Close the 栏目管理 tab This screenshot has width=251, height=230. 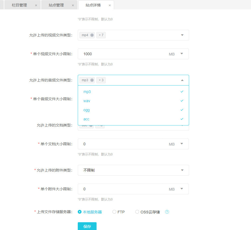pyautogui.click(x=36, y=5)
